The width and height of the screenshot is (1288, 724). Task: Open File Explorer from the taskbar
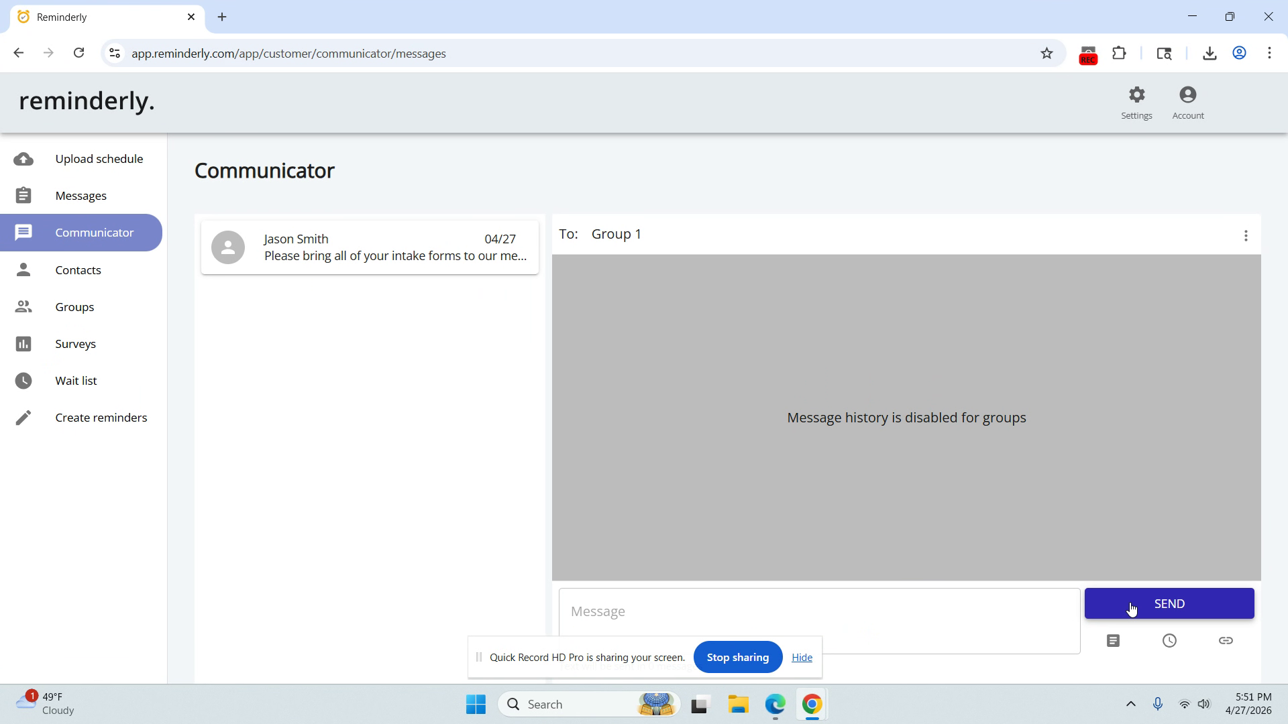(x=738, y=704)
